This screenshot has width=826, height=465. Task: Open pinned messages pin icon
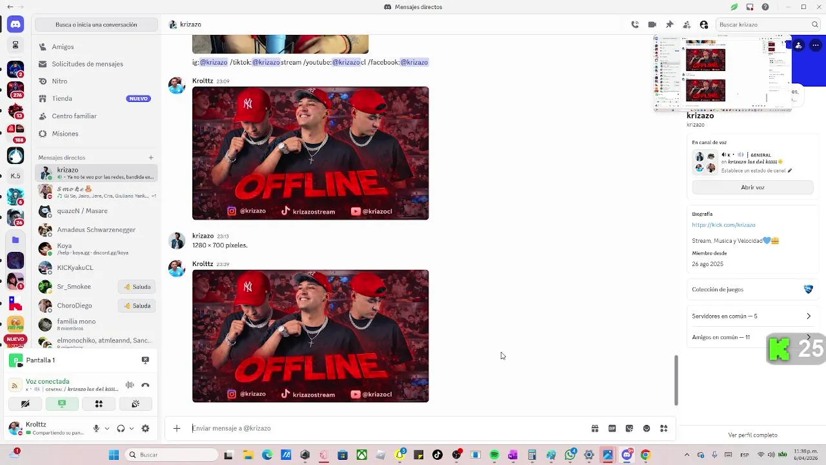click(x=670, y=25)
